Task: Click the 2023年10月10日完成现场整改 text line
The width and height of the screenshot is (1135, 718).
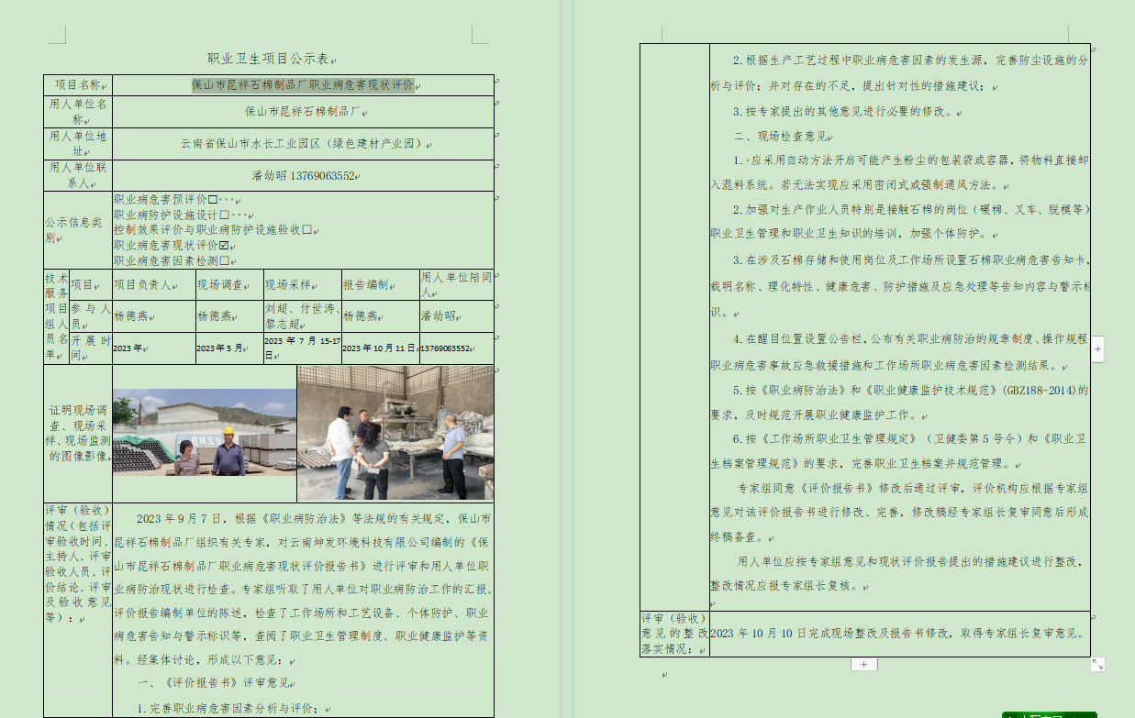Action: coord(898,634)
